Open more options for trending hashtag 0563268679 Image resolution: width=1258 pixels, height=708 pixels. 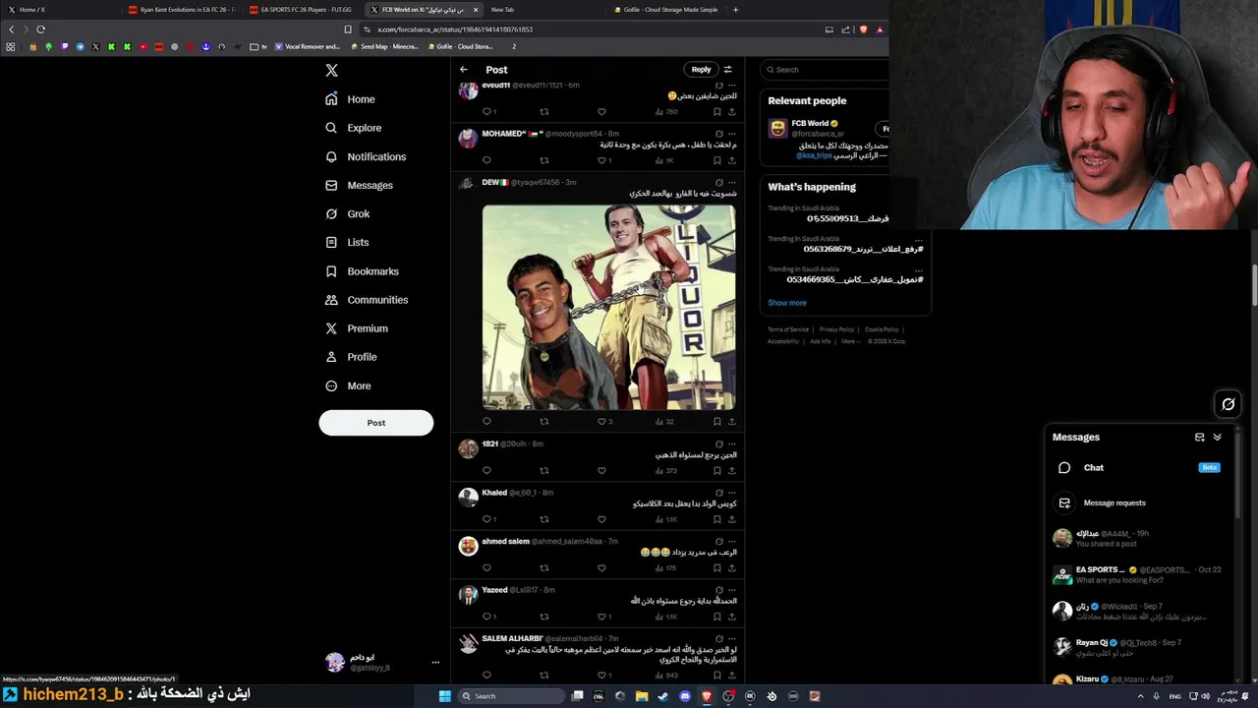(x=919, y=239)
